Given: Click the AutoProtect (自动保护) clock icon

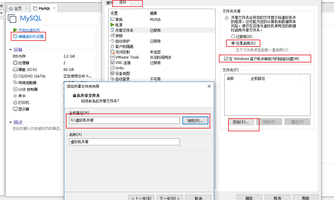Looking at the screenshot, I should (112, 41).
